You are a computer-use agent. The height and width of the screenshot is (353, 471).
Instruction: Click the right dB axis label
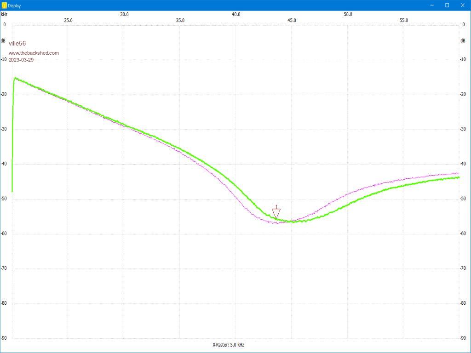click(463, 41)
